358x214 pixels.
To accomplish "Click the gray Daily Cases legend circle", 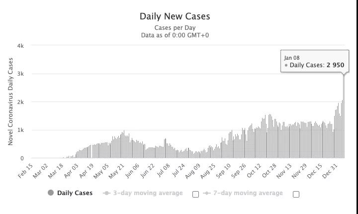I will click(51, 193).
